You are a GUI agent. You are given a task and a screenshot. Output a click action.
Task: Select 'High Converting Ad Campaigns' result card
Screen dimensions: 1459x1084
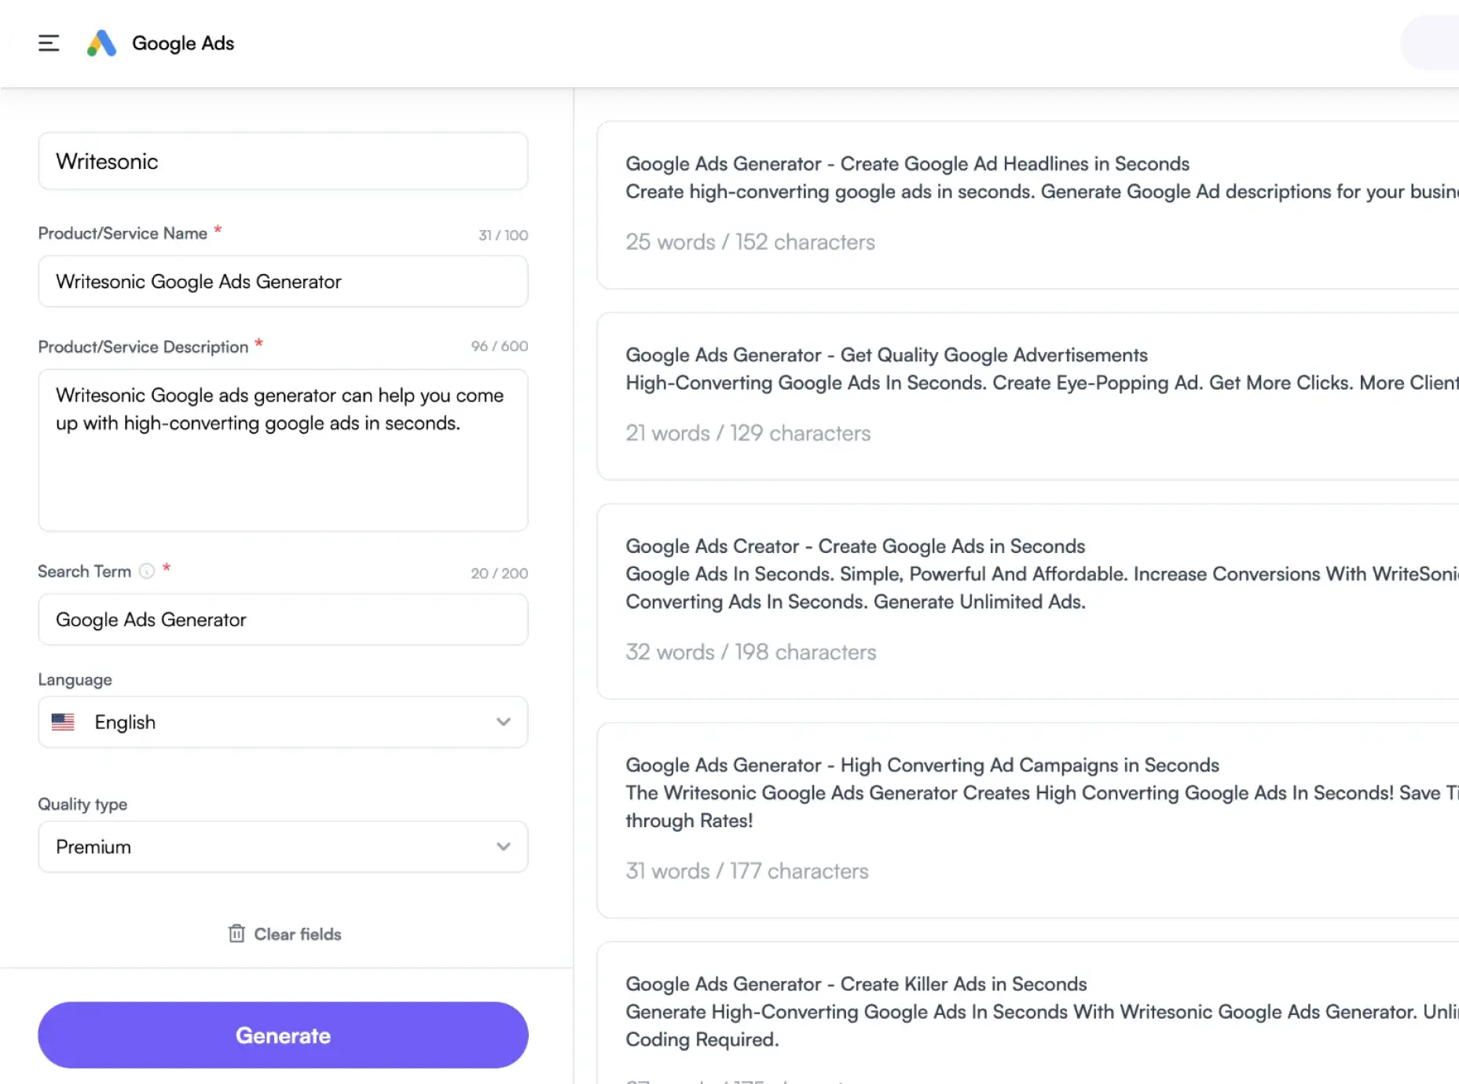click(x=1021, y=819)
